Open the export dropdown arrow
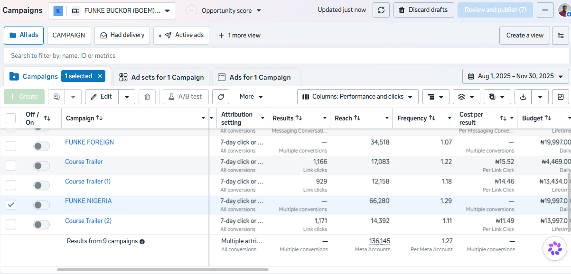571x274 pixels. coord(540,97)
